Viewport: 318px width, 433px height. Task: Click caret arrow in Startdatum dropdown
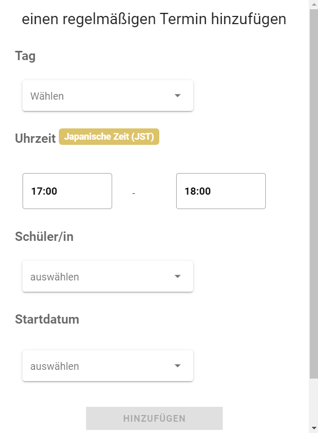tap(178, 366)
